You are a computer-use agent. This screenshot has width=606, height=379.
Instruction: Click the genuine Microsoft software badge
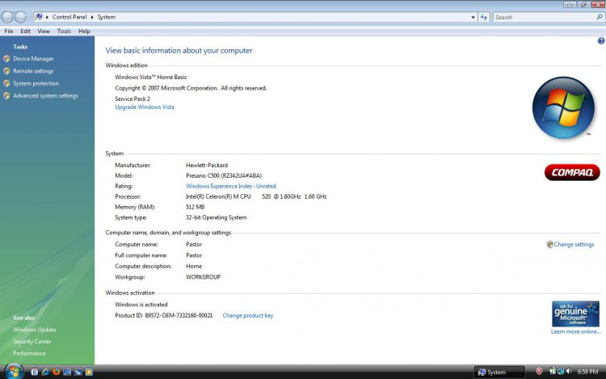click(575, 314)
